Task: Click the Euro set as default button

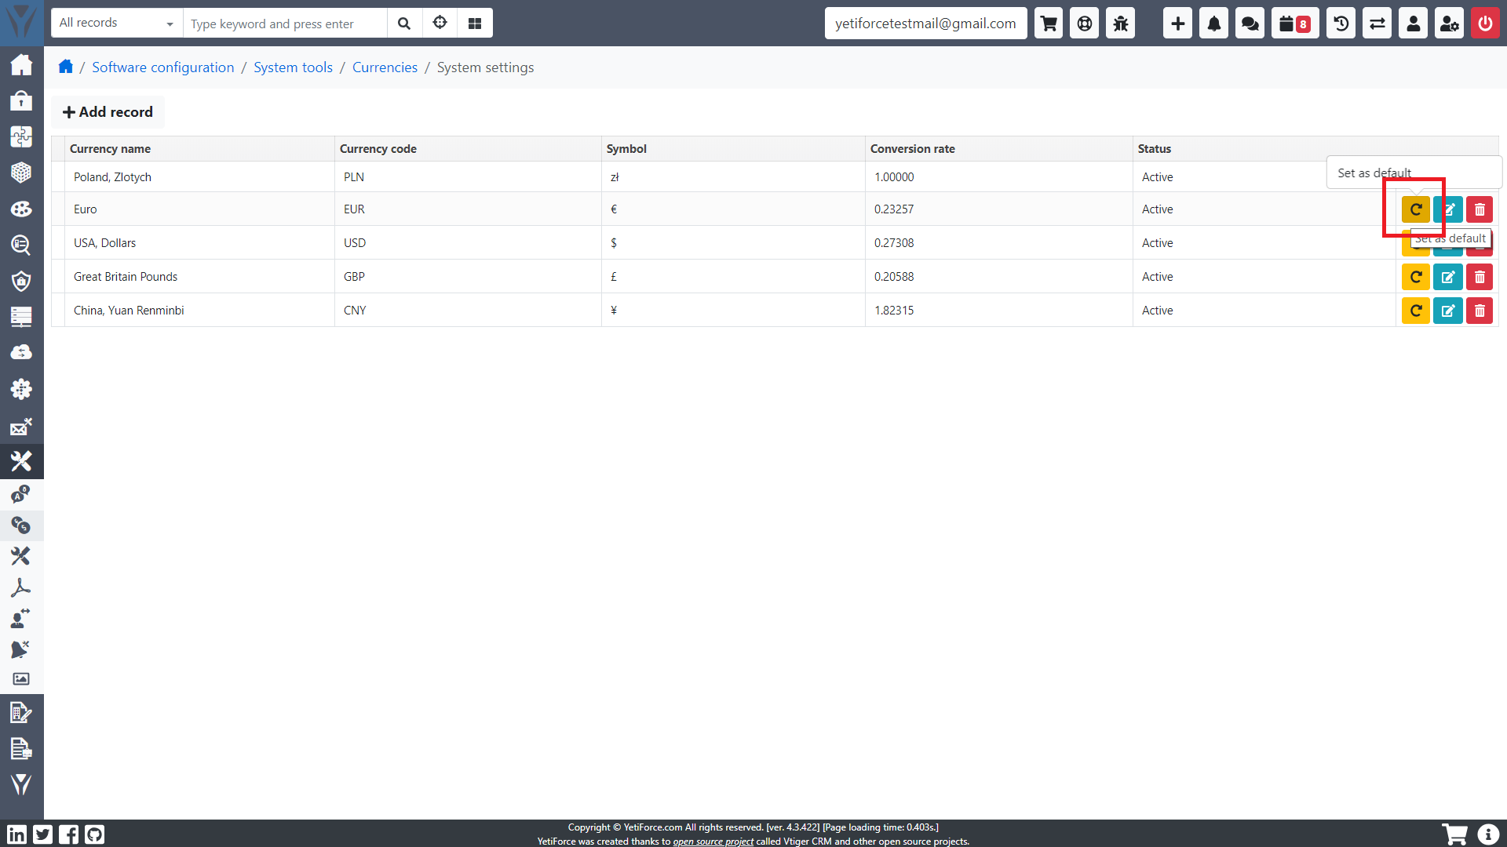Action: tap(1415, 209)
